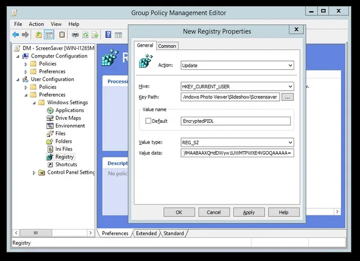
Task: Select the Registry cube icon in tree
Action: (50, 157)
